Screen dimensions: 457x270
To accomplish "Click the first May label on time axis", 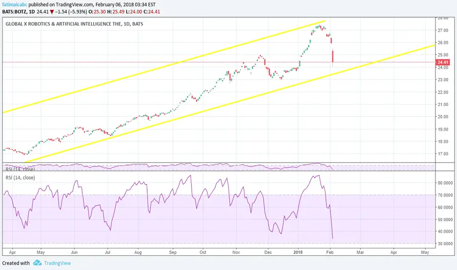I will [41, 252].
